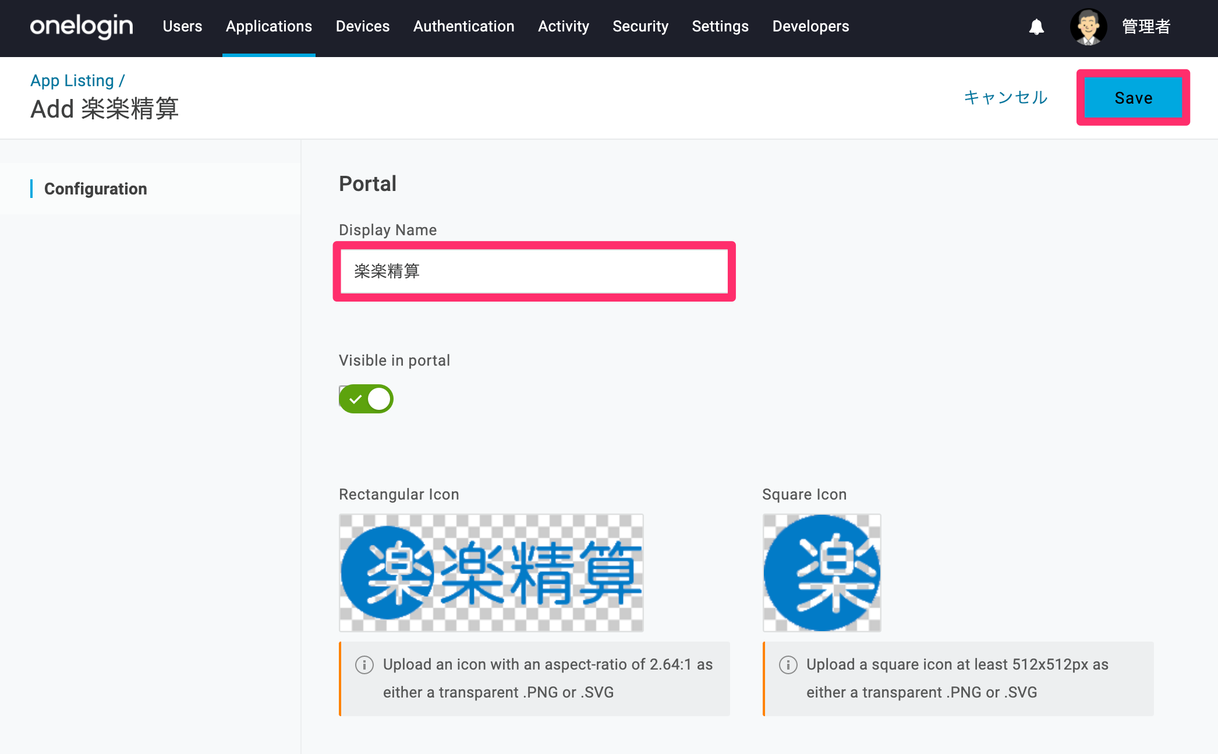
Task: Click the onelogin logo
Action: click(82, 27)
